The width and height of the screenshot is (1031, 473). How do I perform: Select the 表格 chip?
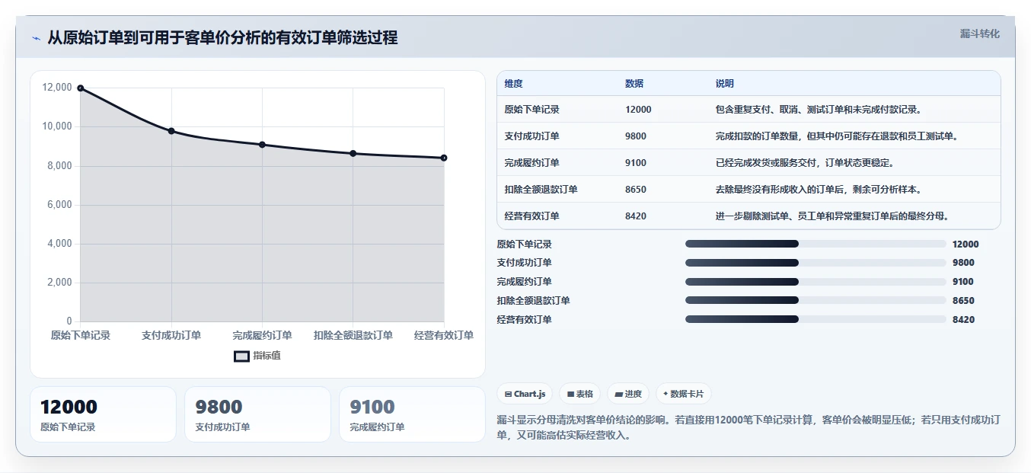579,394
